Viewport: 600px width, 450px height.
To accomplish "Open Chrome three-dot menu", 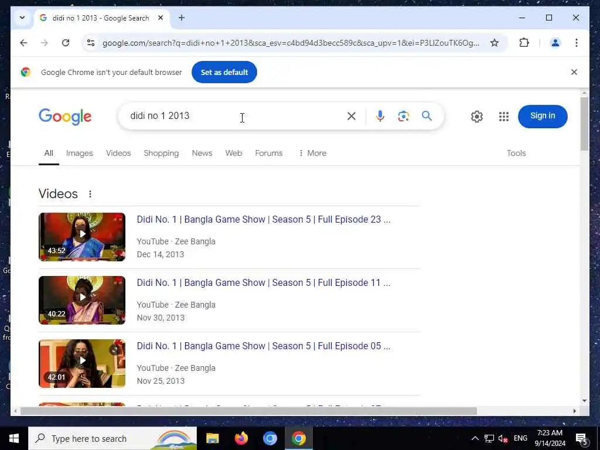I will 577,43.
